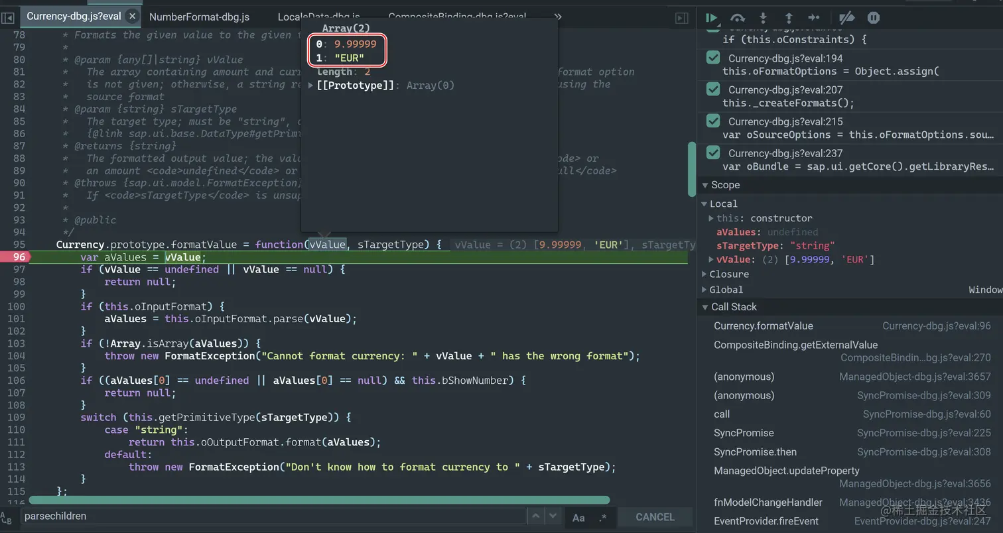The height and width of the screenshot is (533, 1003).
Task: Click the 'sTargetType: "string"' scope variable
Action: click(775, 246)
